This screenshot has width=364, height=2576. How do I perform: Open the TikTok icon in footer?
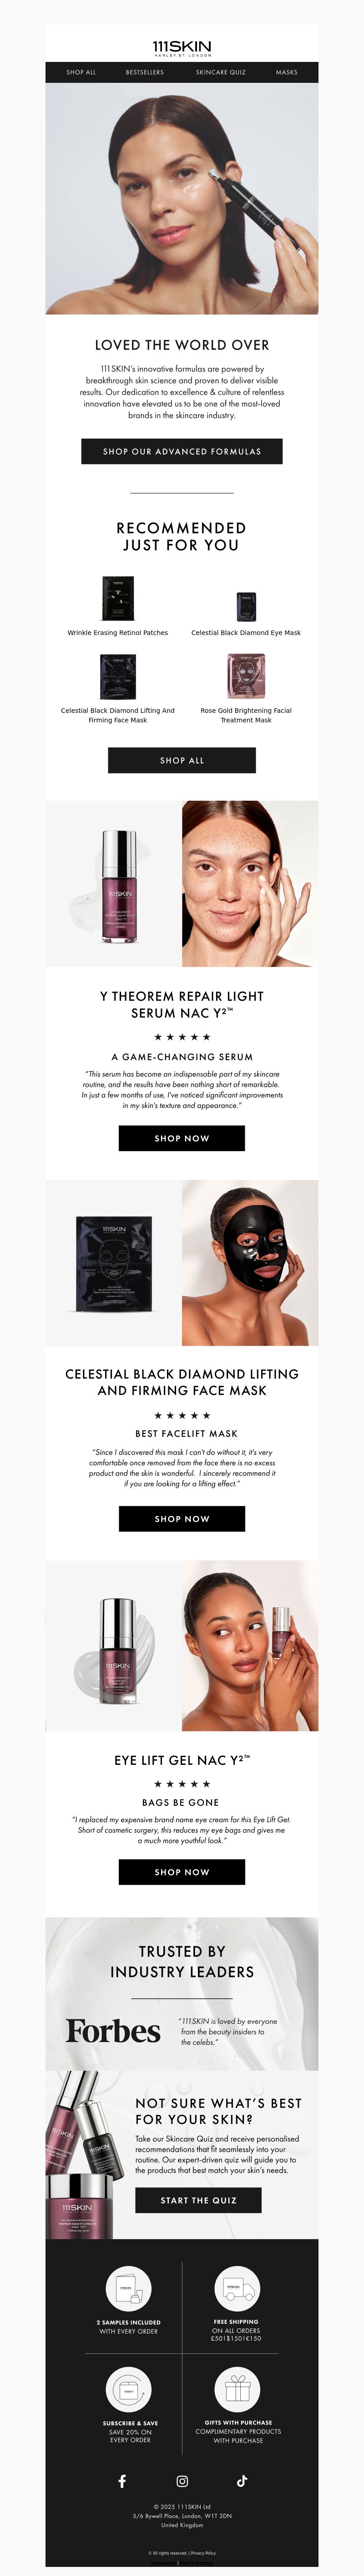click(x=242, y=2481)
